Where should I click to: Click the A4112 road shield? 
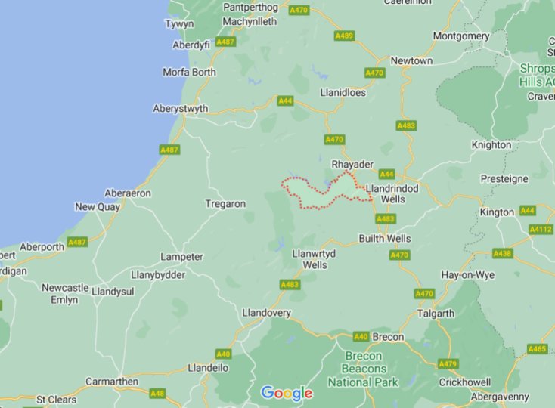click(541, 230)
